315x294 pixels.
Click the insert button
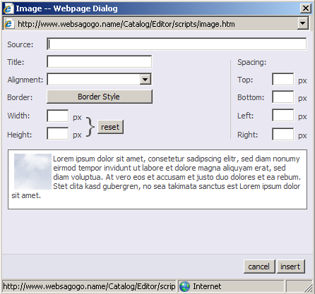pos(291,267)
